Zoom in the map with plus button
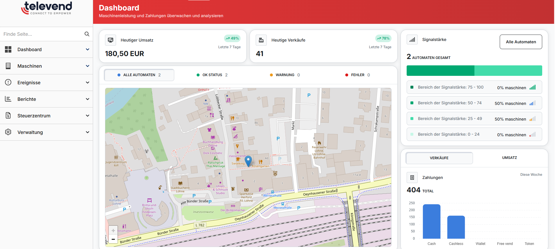Image resolution: width=555 pixels, height=249 pixels. point(113,230)
